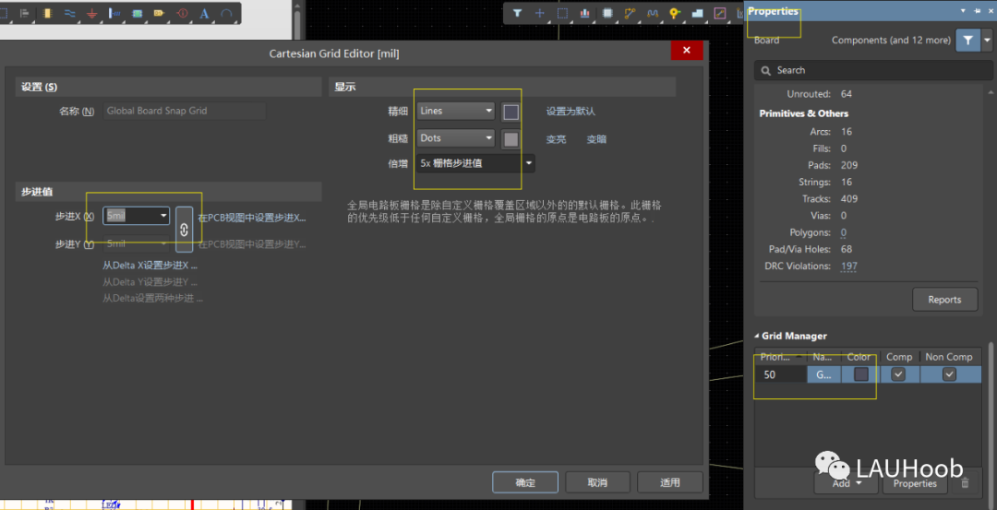The width and height of the screenshot is (997, 510).
Task: Sort by the Priority column header
Action: pos(780,357)
